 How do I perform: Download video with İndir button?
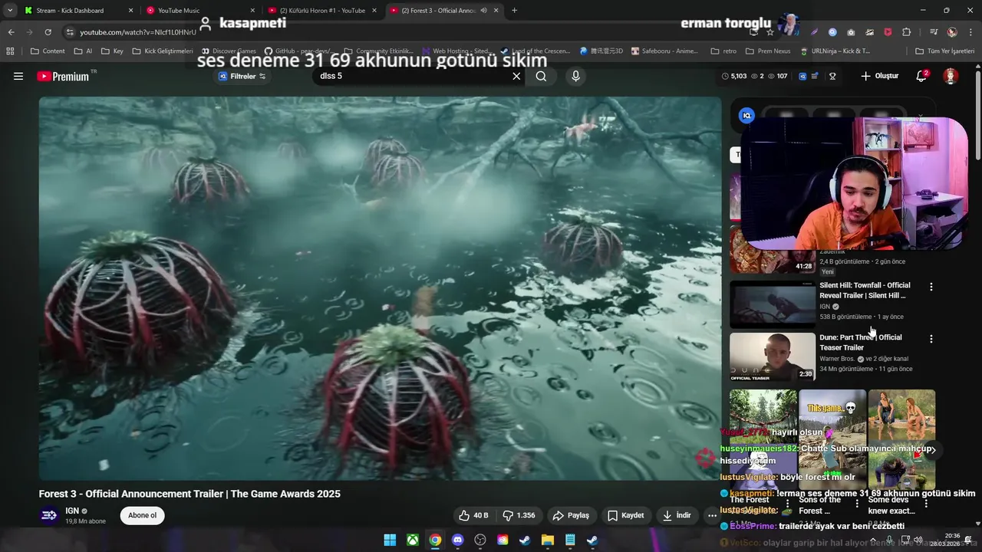tap(677, 515)
